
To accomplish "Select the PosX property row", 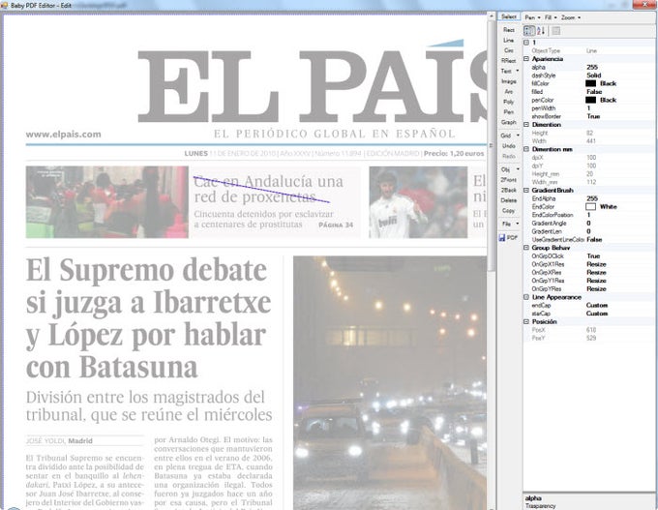I will click(589, 330).
